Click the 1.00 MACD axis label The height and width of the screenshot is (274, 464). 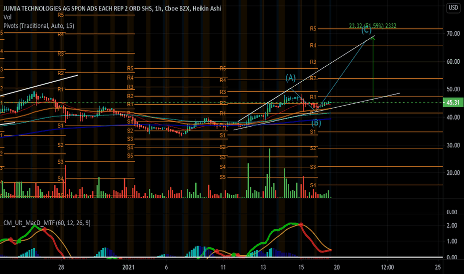point(452,241)
